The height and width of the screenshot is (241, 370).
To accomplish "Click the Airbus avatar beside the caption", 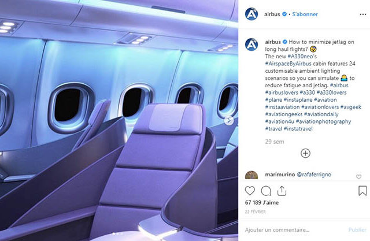I will (x=251, y=45).
